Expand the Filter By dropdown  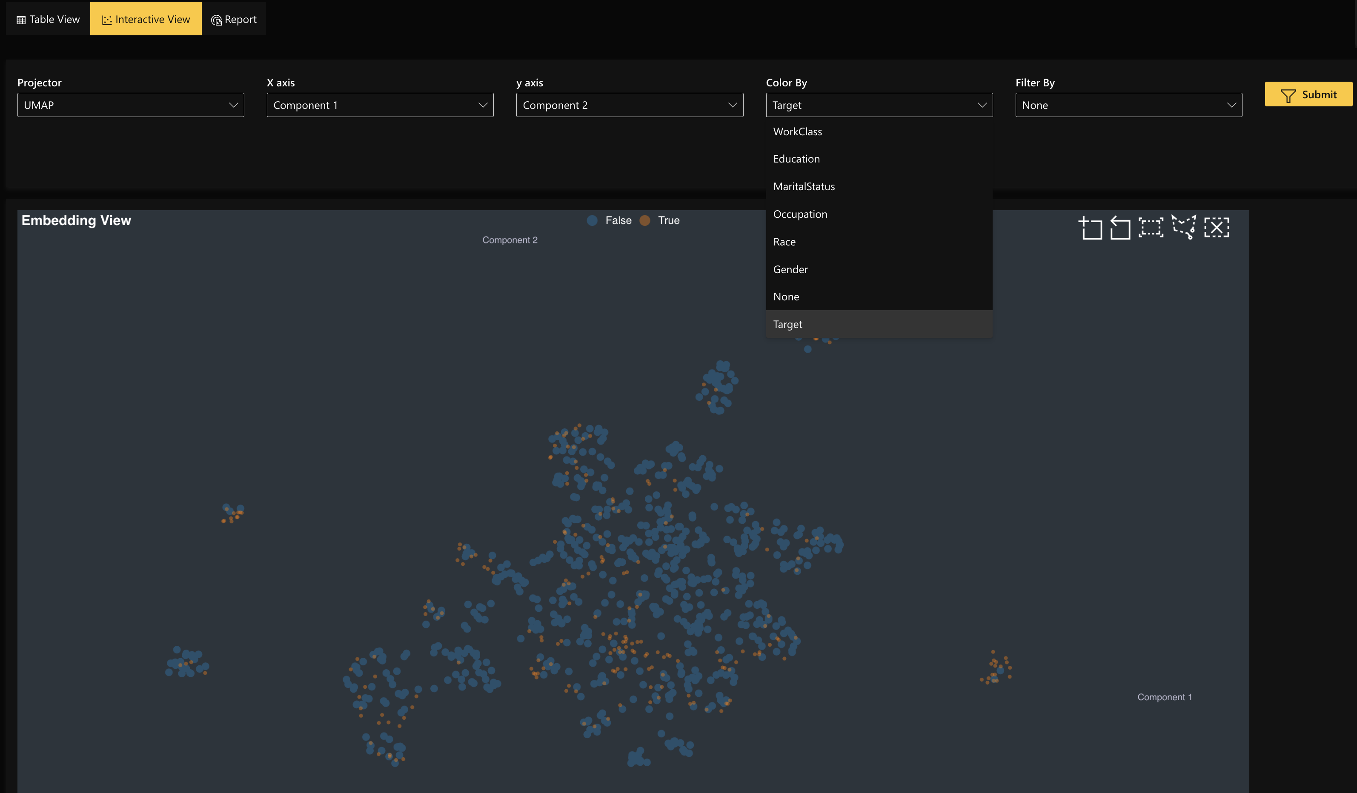(1128, 105)
